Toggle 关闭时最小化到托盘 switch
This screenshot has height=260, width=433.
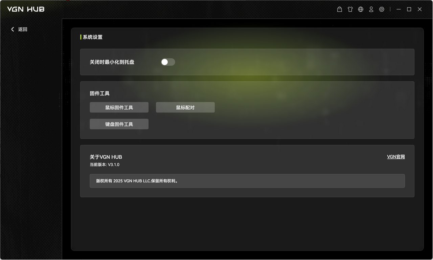coord(168,62)
